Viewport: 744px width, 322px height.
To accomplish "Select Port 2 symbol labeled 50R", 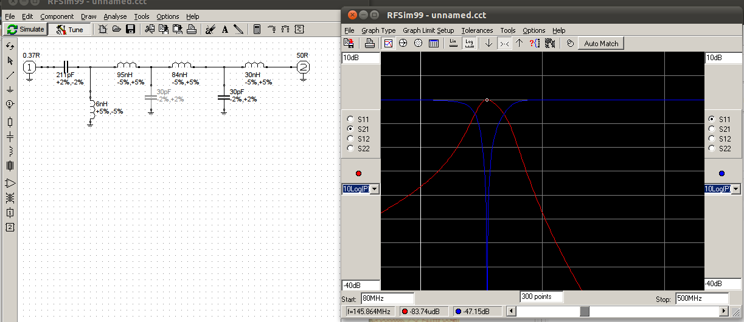I will click(x=302, y=67).
